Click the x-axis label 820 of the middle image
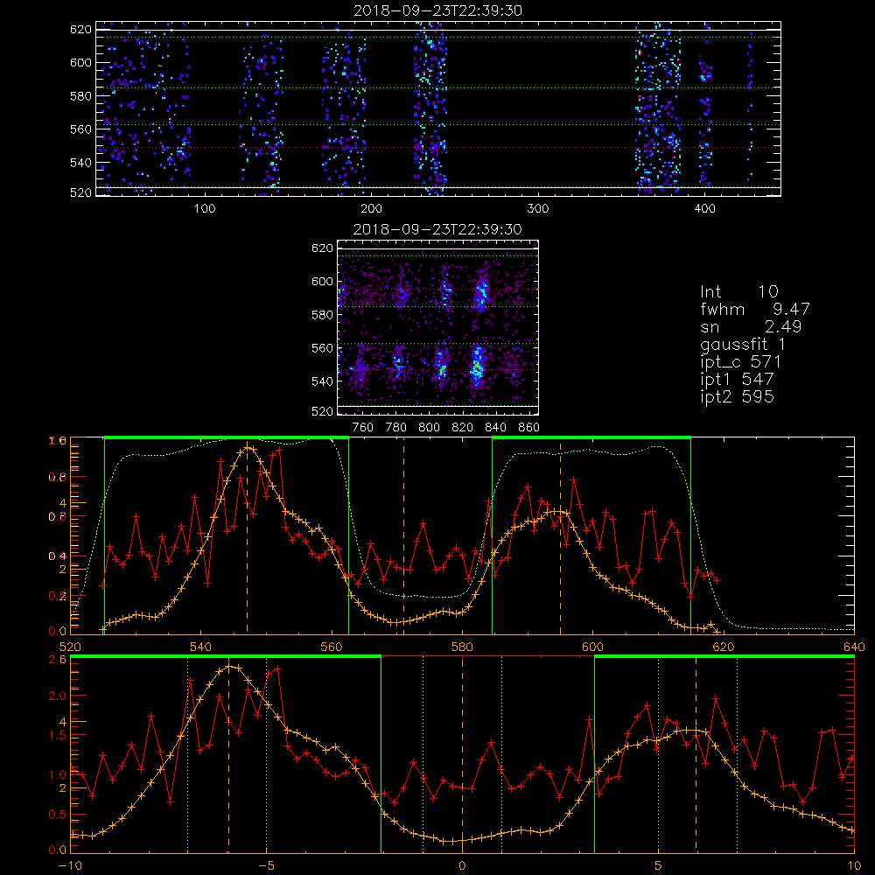 pos(463,428)
